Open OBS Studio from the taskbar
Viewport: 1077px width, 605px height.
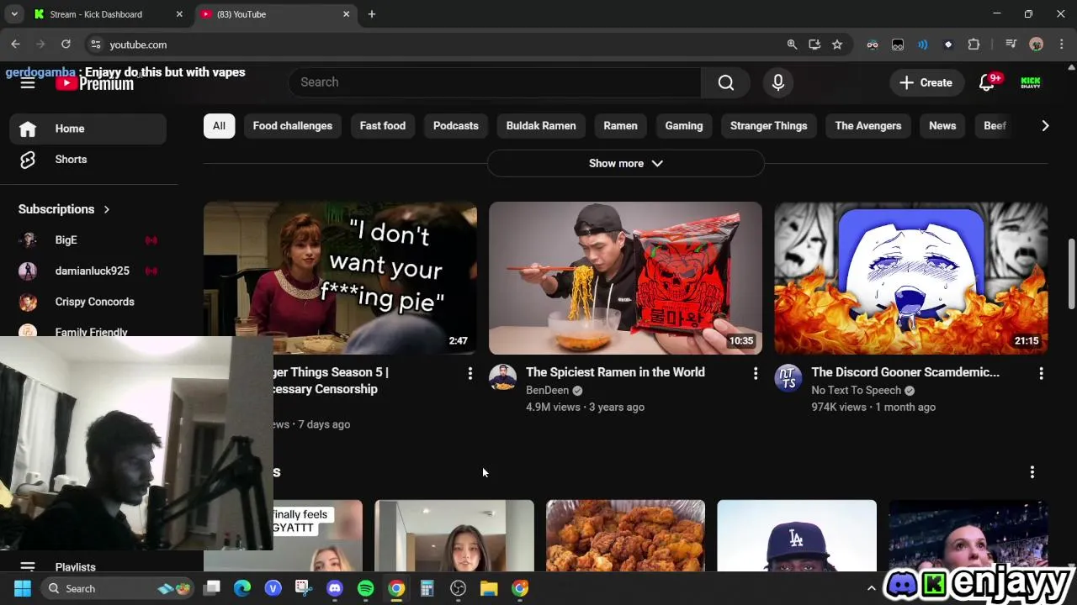[458, 589]
